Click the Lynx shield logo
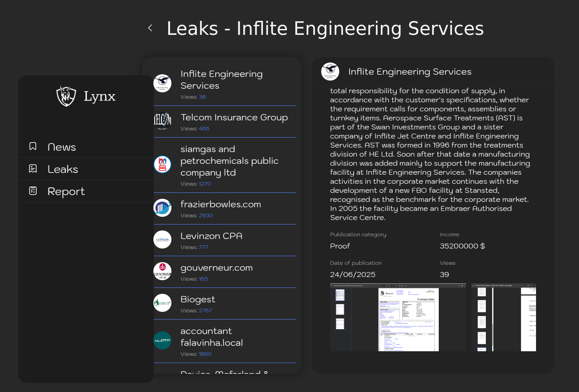 click(66, 96)
